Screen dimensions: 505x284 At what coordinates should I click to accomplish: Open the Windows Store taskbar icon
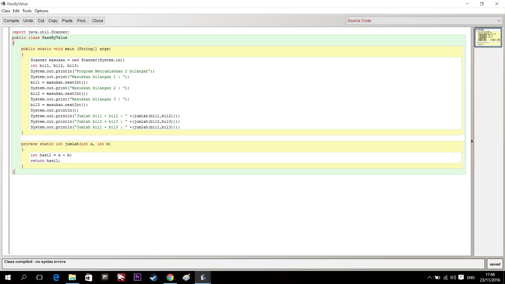click(89, 277)
